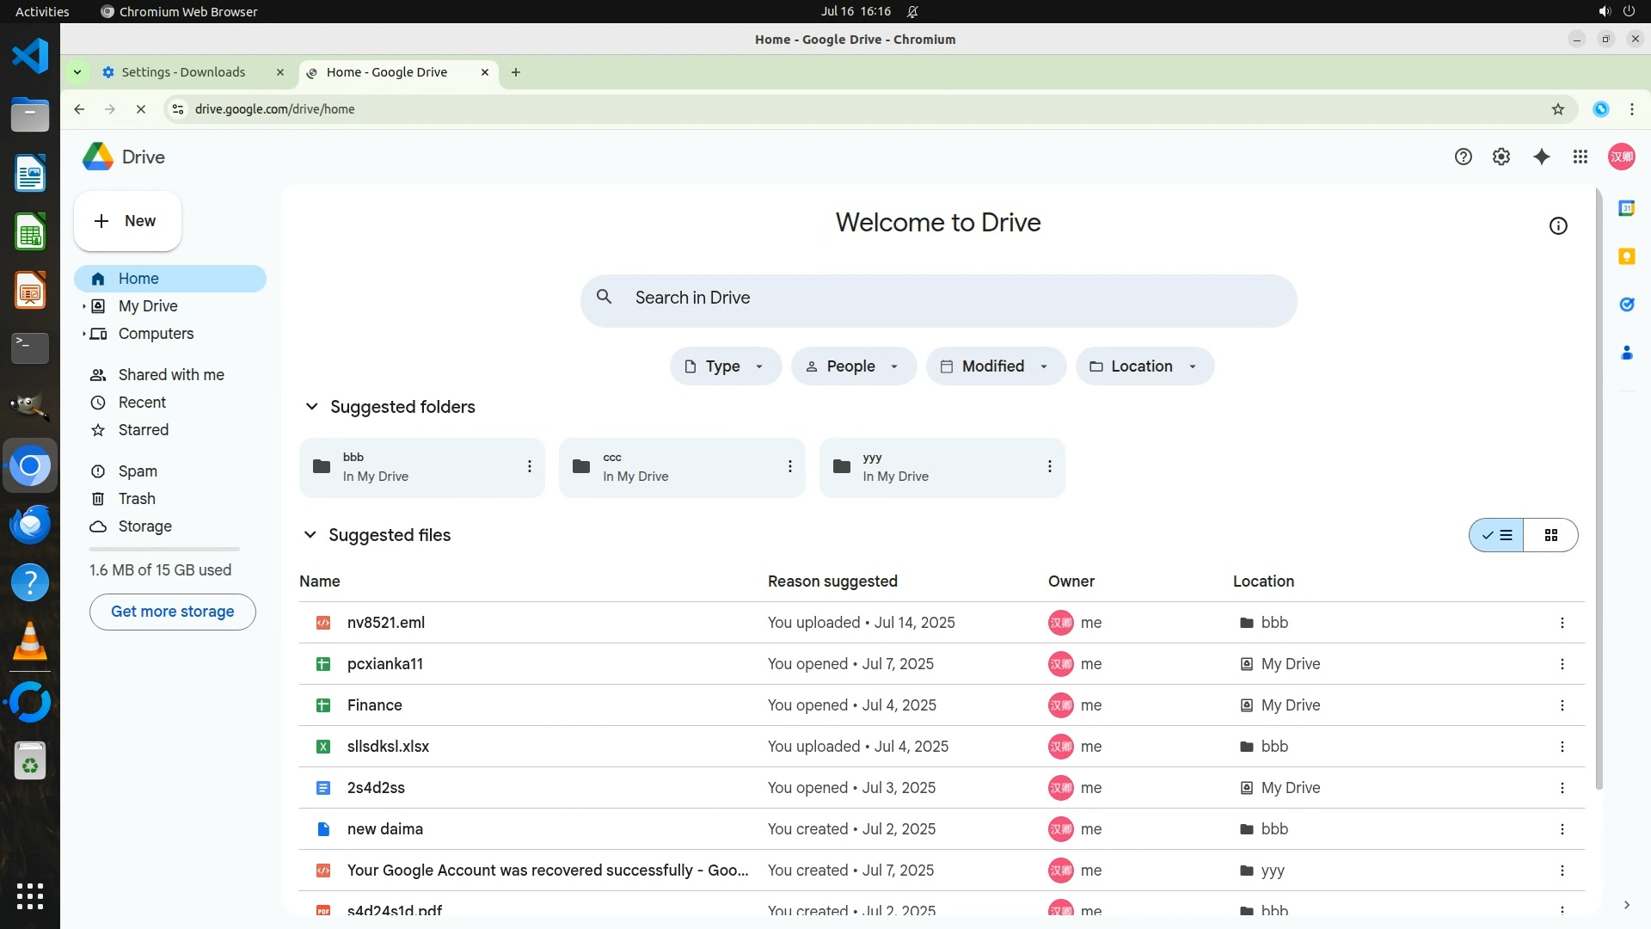Bookmark this page with star icon
This screenshot has height=929, width=1651.
(1557, 109)
